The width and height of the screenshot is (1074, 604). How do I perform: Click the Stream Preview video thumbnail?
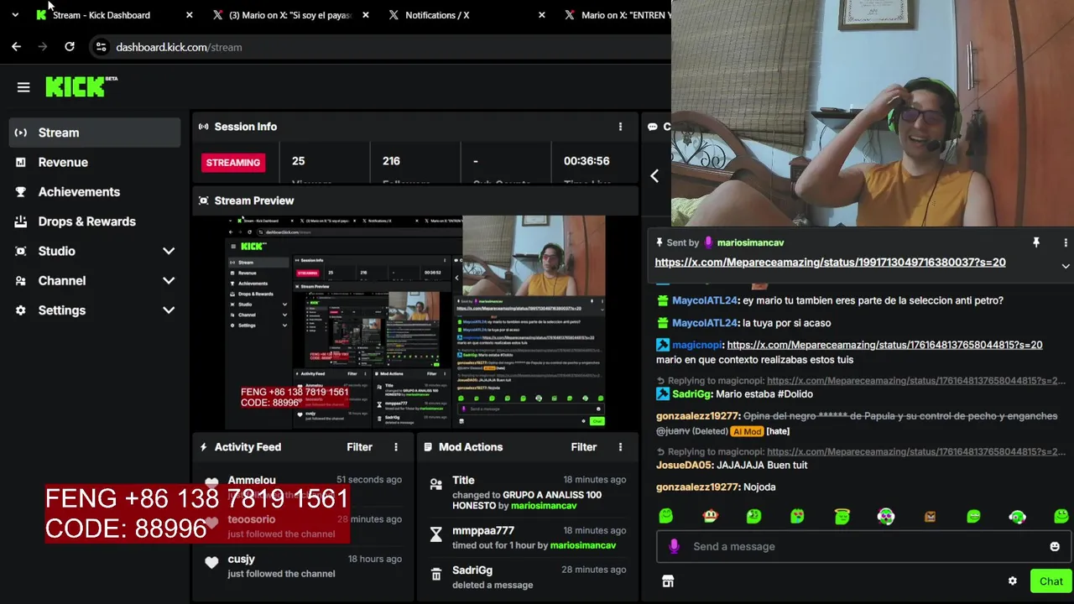[416, 323]
